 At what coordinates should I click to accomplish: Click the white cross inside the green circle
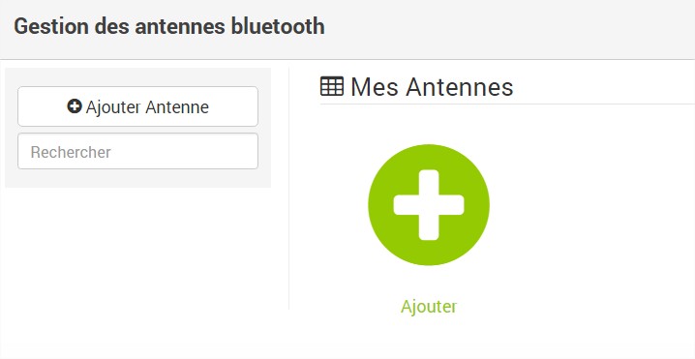(x=429, y=205)
